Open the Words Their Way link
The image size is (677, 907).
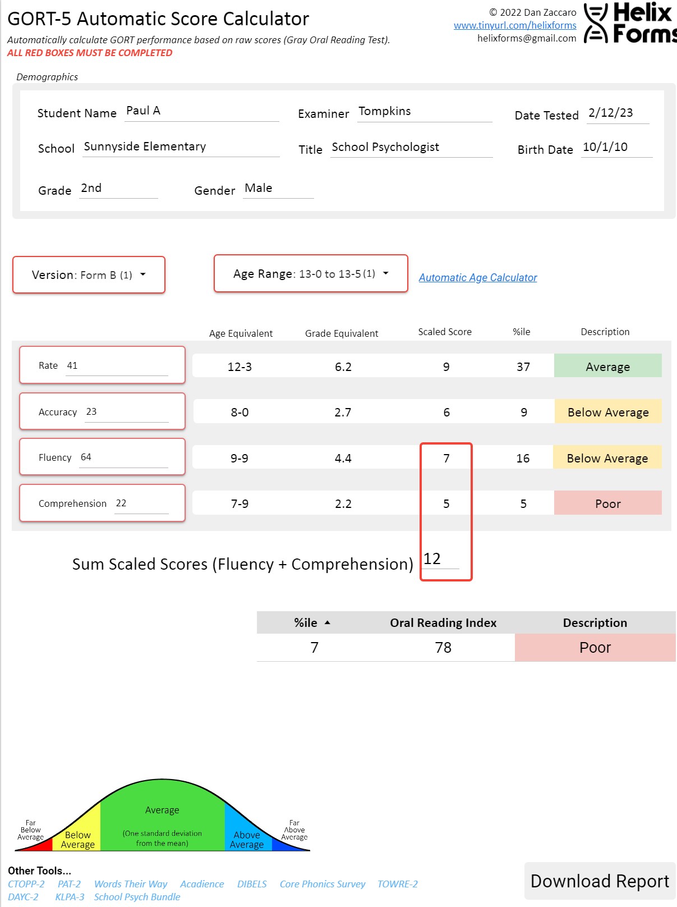131,884
